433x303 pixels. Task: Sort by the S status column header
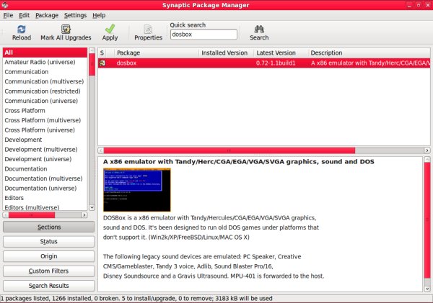[x=102, y=53]
